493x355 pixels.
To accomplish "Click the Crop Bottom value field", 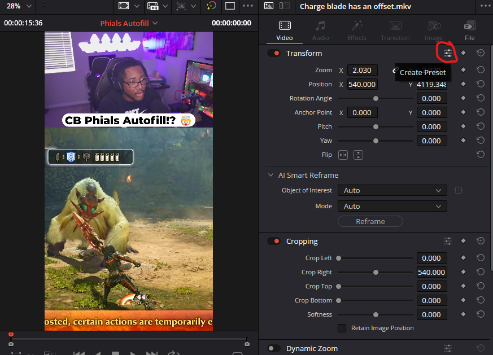I will pos(431,300).
